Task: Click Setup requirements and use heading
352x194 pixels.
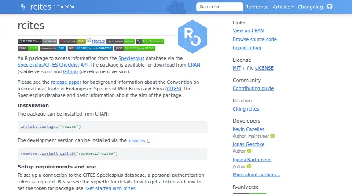Action: [x=57, y=167]
